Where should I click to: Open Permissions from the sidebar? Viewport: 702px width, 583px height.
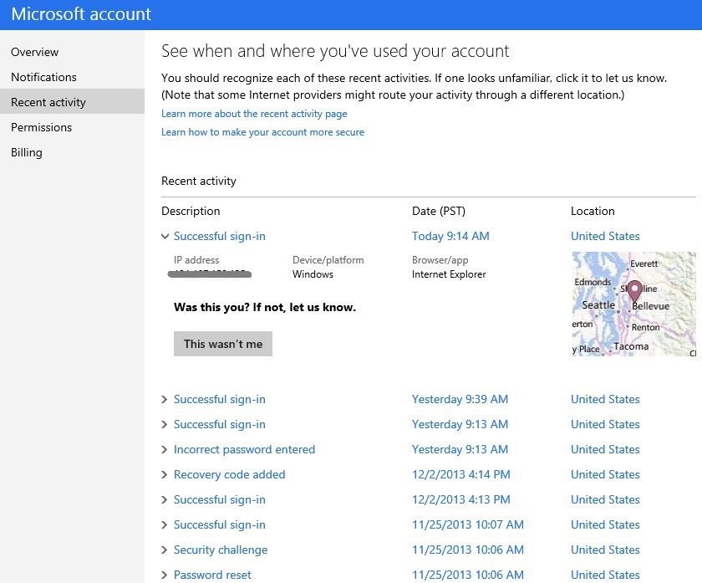(x=41, y=127)
